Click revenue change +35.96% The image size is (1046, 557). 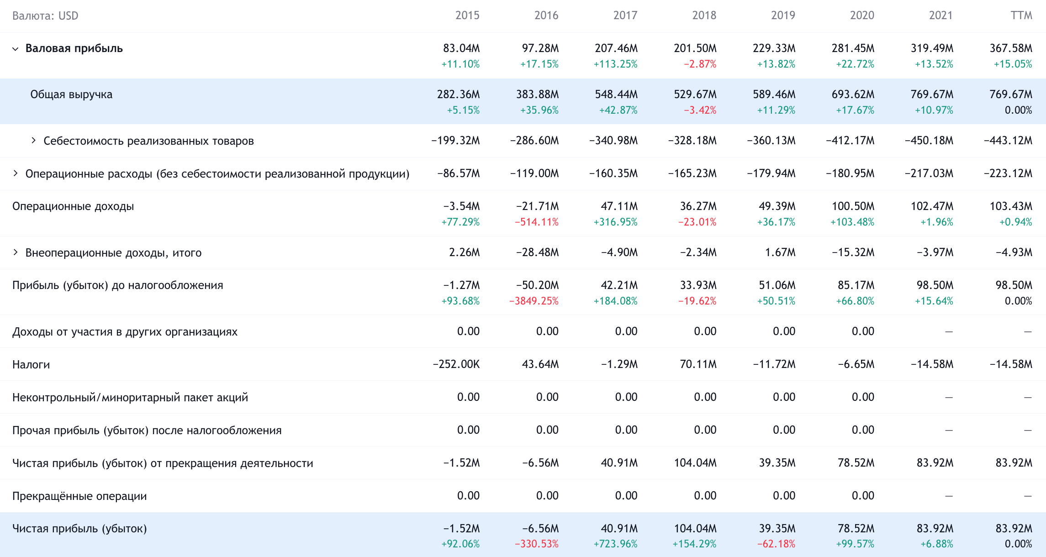(539, 110)
